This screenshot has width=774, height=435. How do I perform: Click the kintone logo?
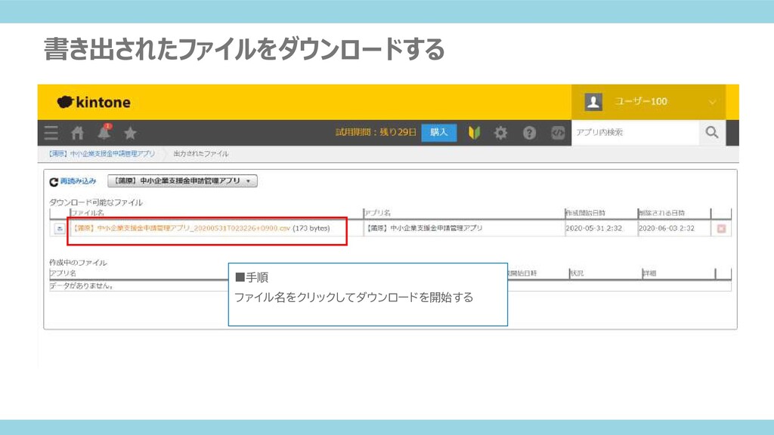tap(94, 102)
